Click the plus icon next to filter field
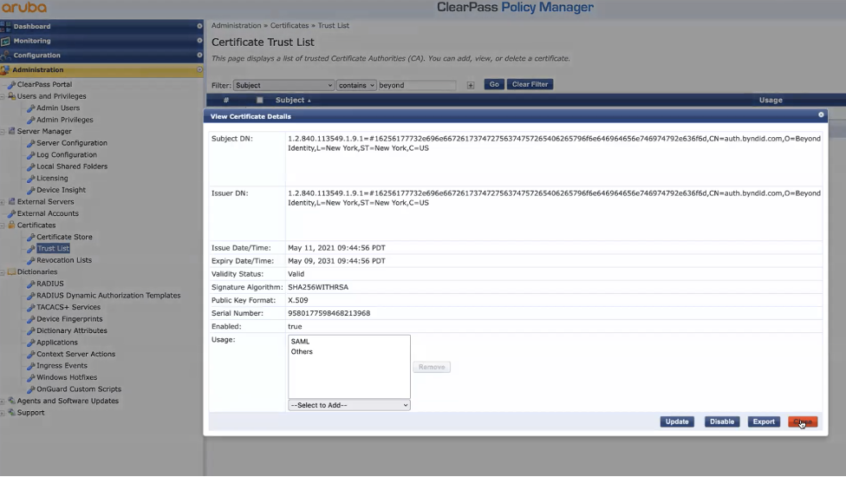Screen dimensions: 846x477 click(x=471, y=86)
